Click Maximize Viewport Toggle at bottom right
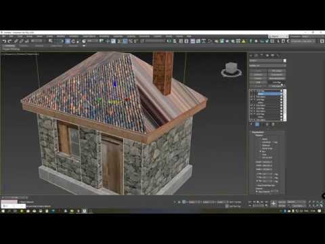 322,205
